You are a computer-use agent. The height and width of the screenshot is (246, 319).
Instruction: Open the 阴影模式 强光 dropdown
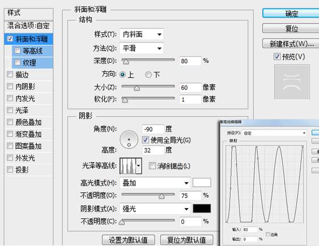pos(155,208)
